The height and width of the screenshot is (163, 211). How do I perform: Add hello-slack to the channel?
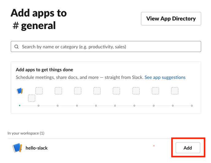188,148
